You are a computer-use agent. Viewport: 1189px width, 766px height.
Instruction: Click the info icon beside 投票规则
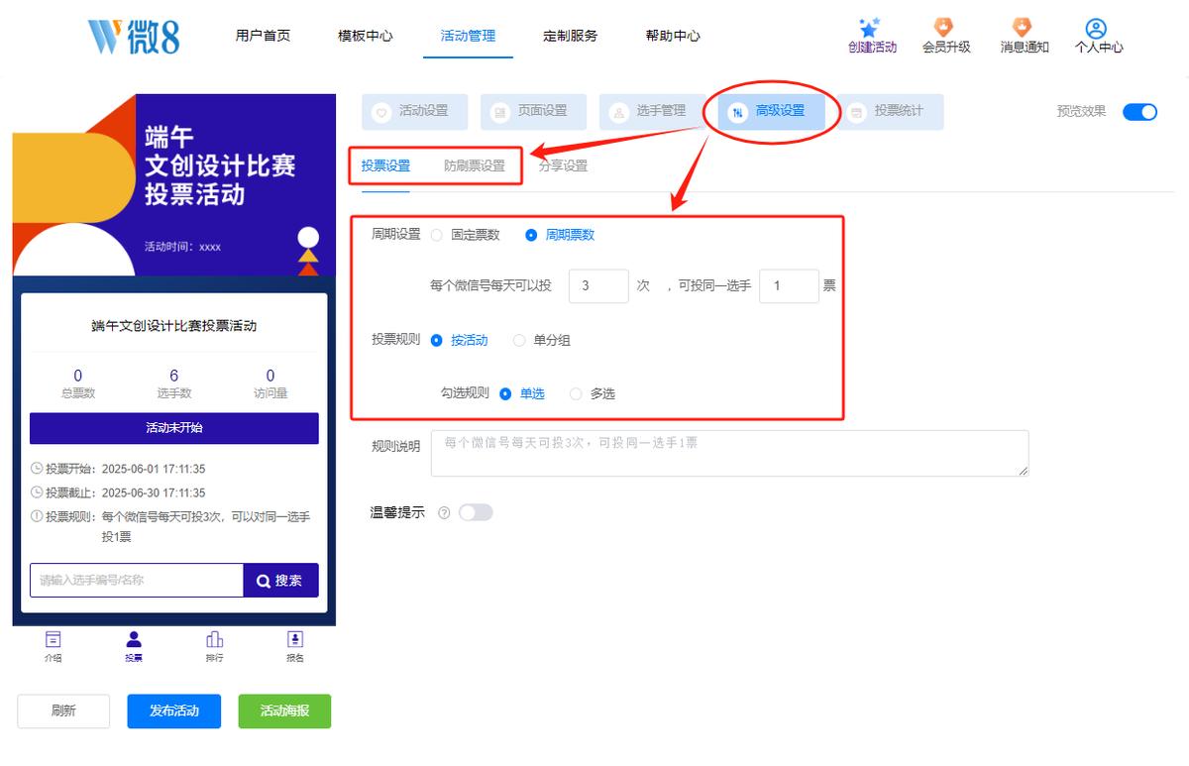[x=38, y=516]
